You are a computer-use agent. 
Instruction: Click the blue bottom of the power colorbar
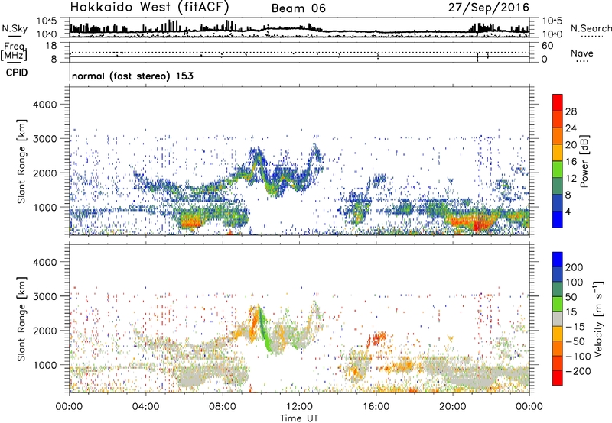coord(558,219)
